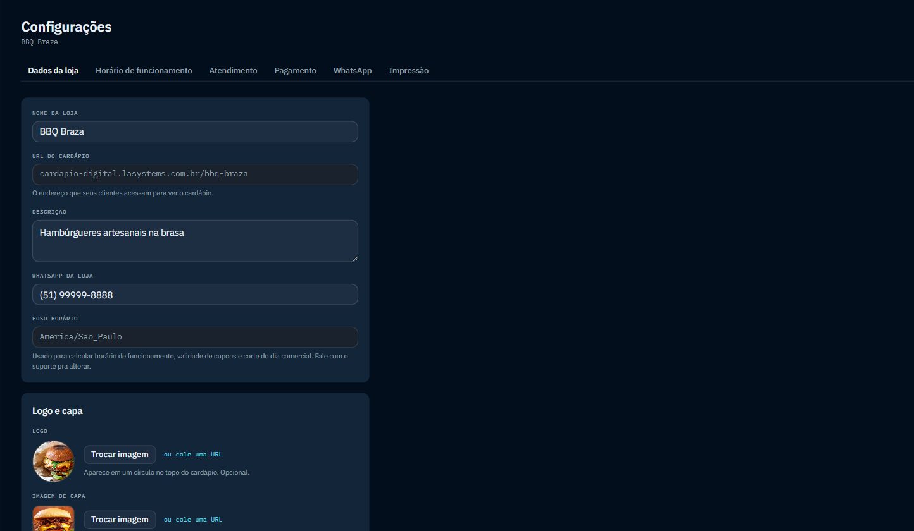
Task: Click the cover image burger thumbnail
Action: pyautogui.click(x=53, y=518)
